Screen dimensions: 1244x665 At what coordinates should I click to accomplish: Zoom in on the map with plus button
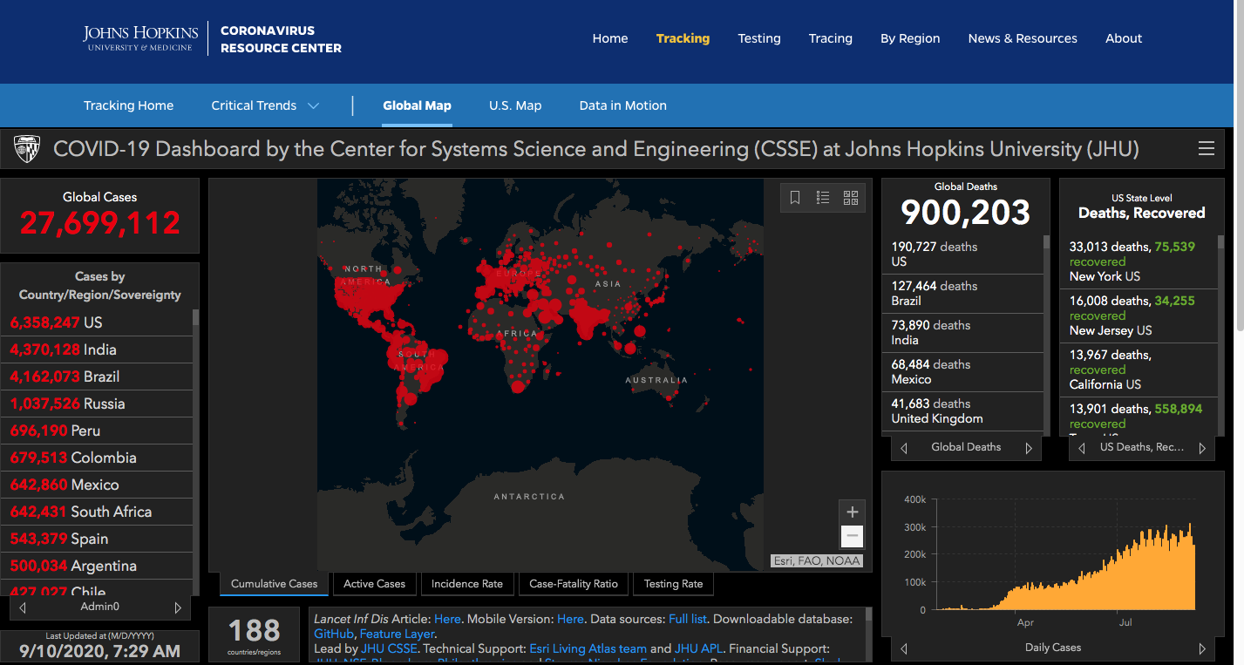tap(853, 512)
